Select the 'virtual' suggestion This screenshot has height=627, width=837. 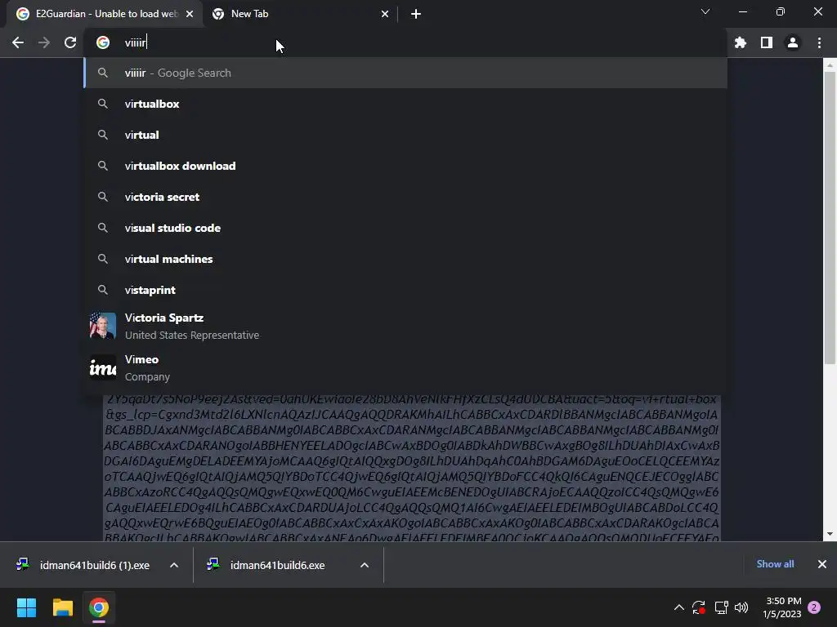[405, 135]
